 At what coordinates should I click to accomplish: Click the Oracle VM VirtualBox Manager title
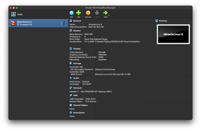click(100, 8)
